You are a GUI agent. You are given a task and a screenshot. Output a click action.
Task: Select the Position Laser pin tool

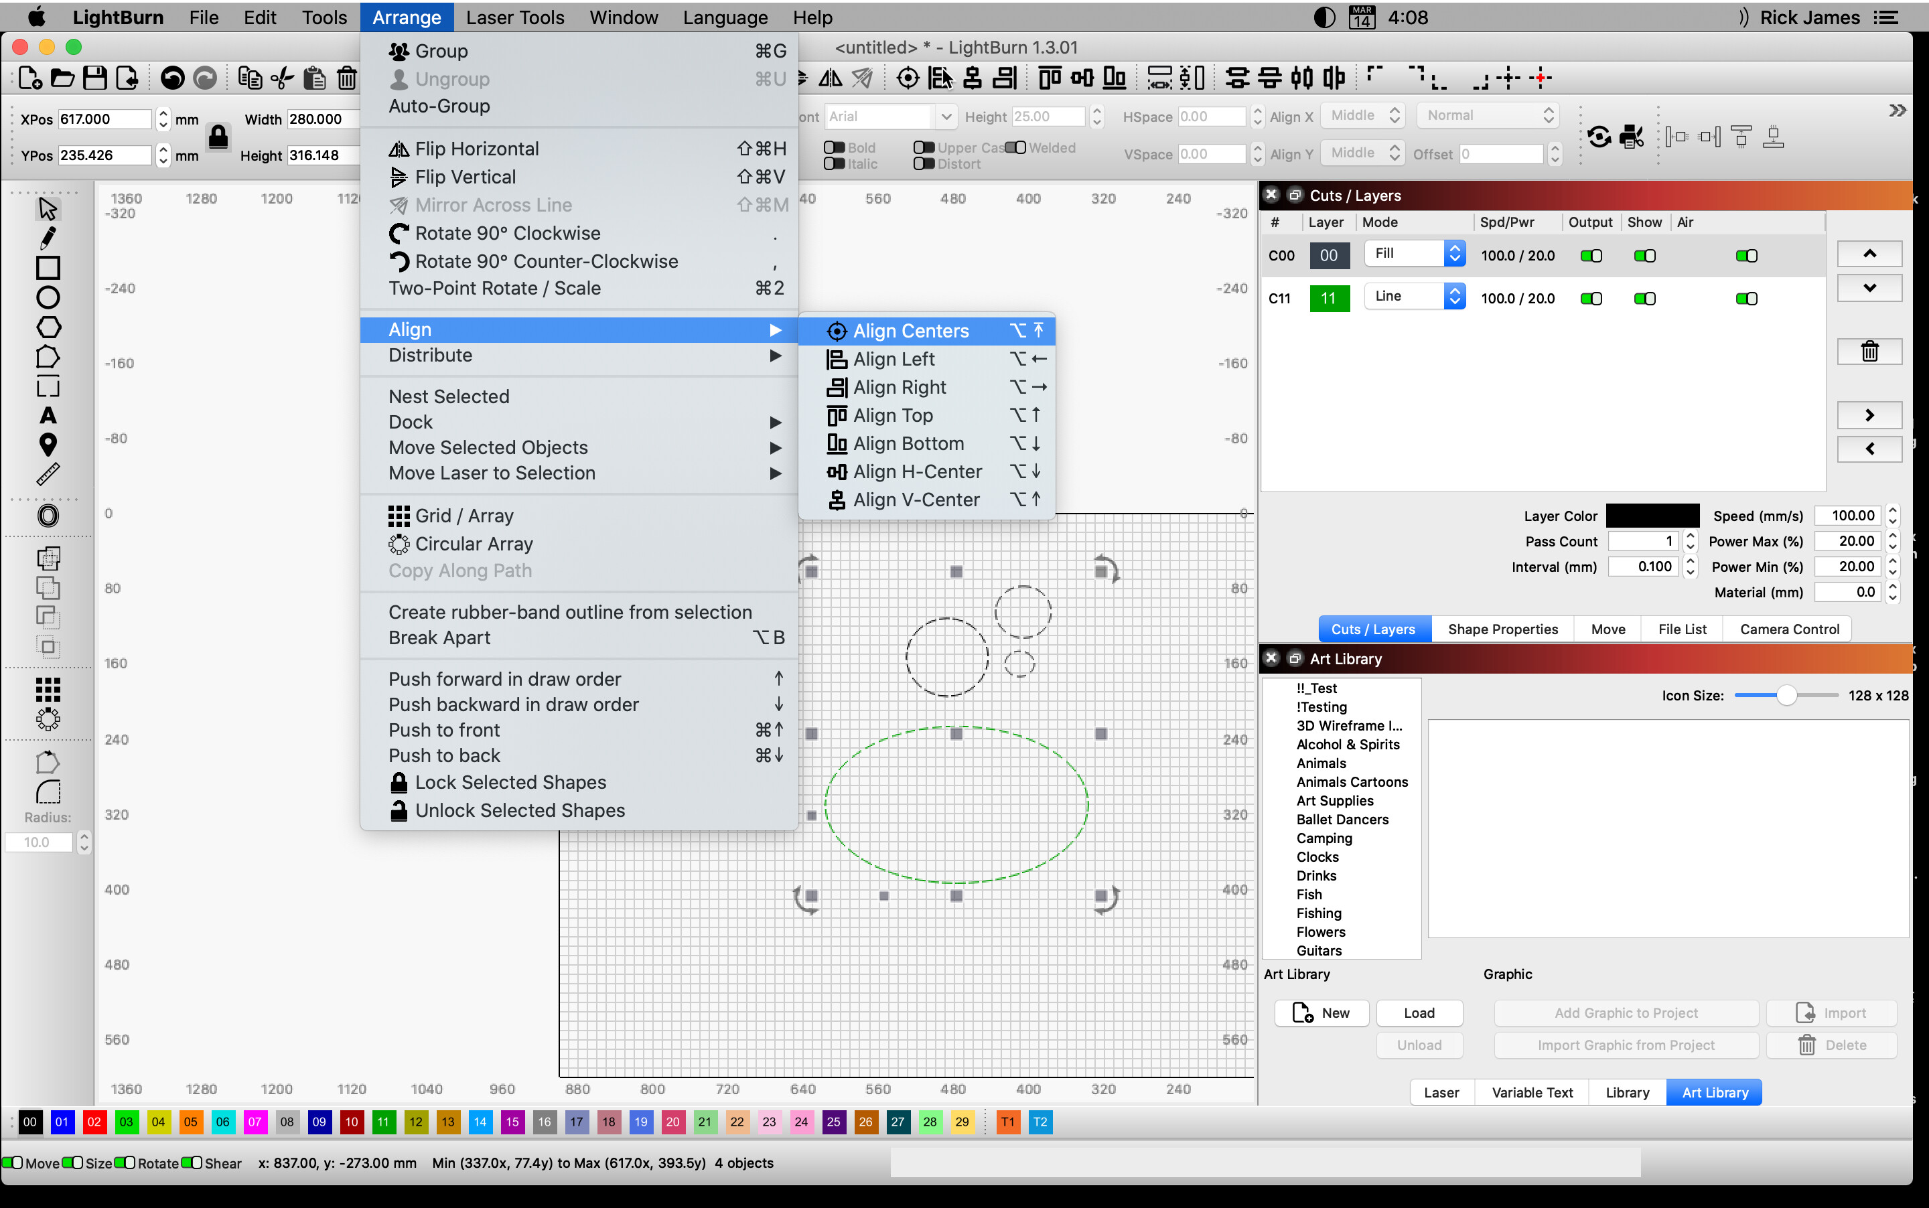[48, 445]
